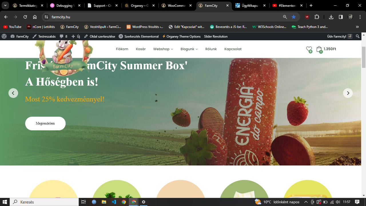Open W3Schools Online bookmark

pos(269,27)
